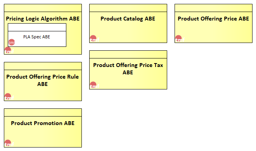This screenshot has height=151, width=256.
Task: Select the Product Offering Price Rule ABE label
Action: pos(43,80)
